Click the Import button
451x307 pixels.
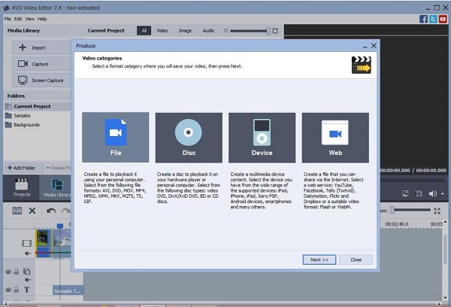[41, 47]
